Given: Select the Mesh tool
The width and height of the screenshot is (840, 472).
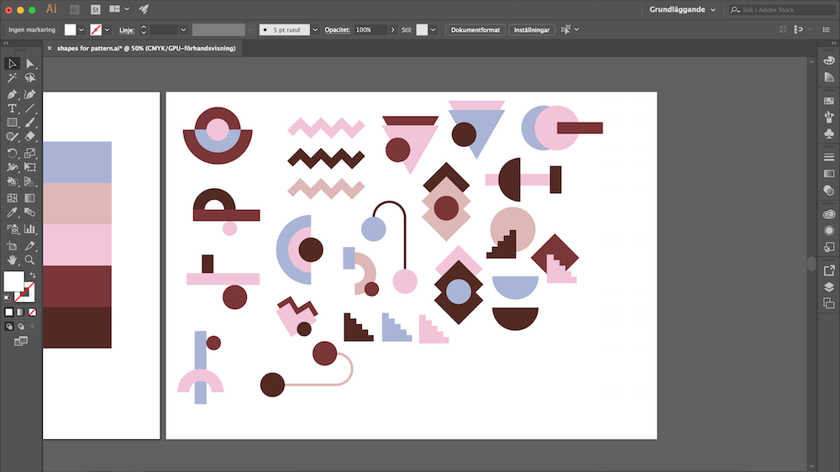Looking at the screenshot, I should coord(12,197).
